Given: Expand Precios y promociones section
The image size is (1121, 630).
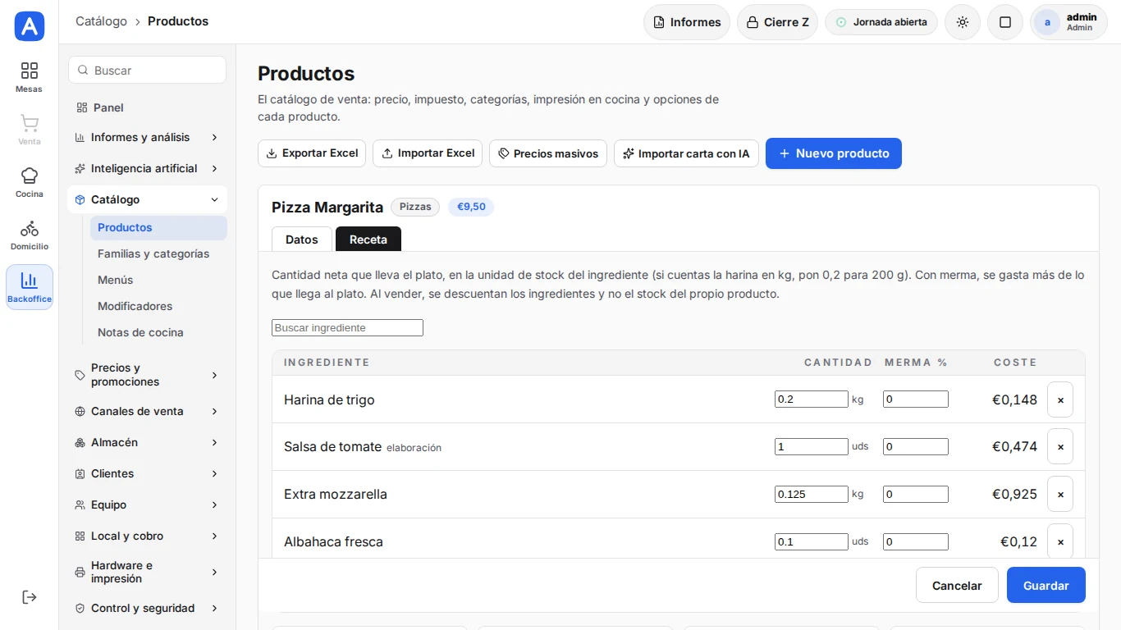Looking at the screenshot, I should click(x=147, y=375).
